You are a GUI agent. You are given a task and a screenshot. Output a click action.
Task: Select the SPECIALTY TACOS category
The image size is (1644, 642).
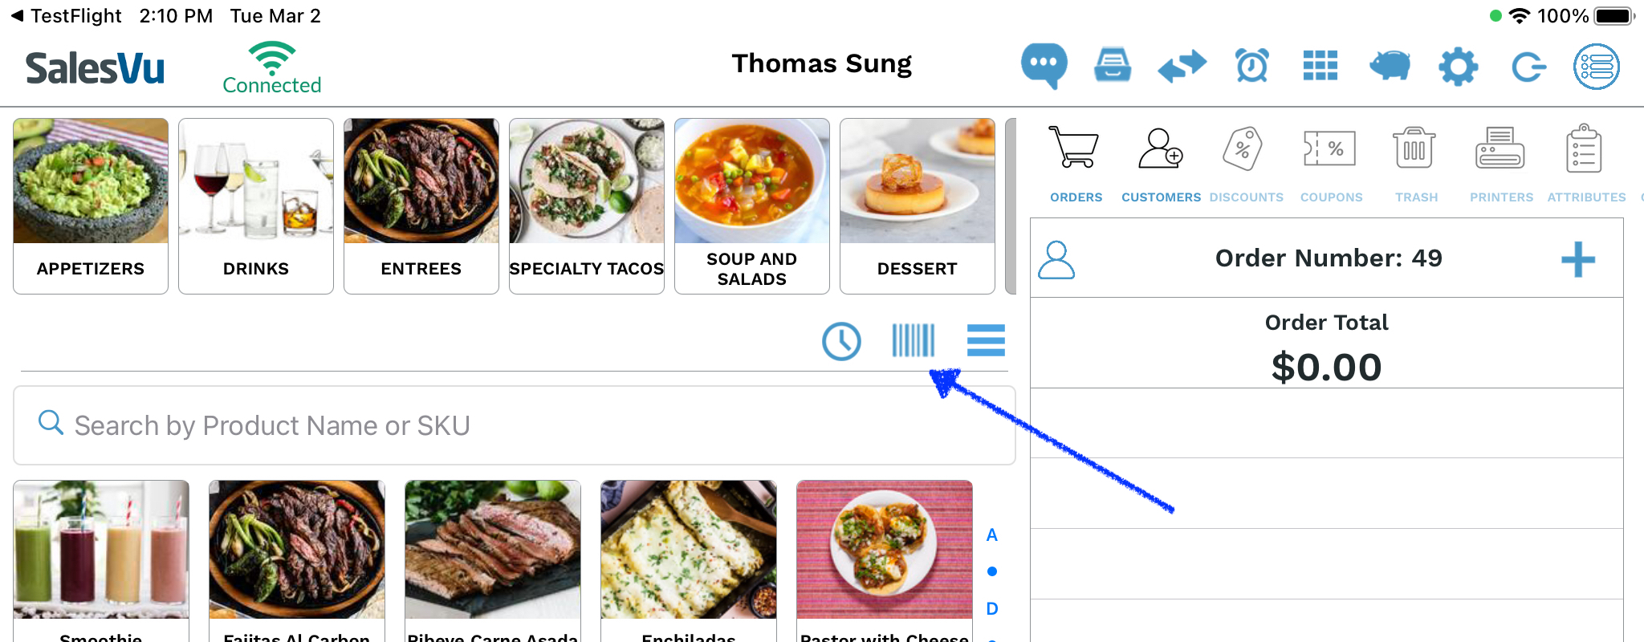tap(587, 206)
